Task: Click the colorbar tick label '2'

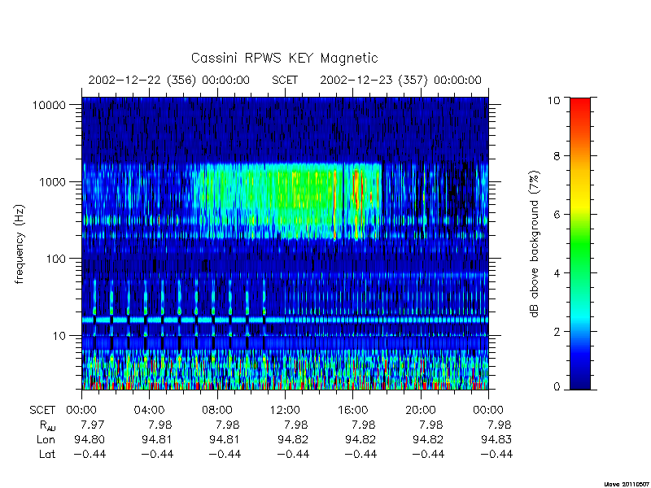Action: pos(557,332)
